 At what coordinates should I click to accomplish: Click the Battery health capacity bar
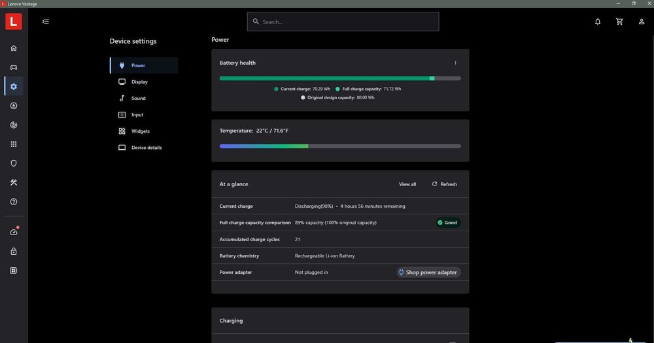tap(340, 78)
